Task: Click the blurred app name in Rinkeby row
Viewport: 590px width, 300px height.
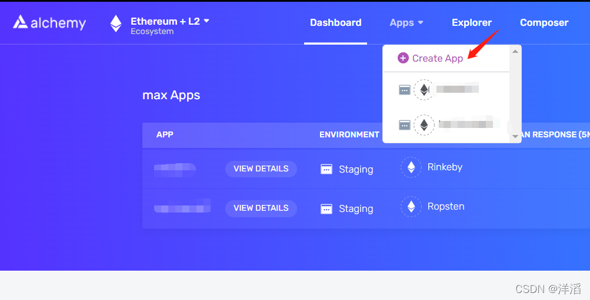Action: click(175, 170)
